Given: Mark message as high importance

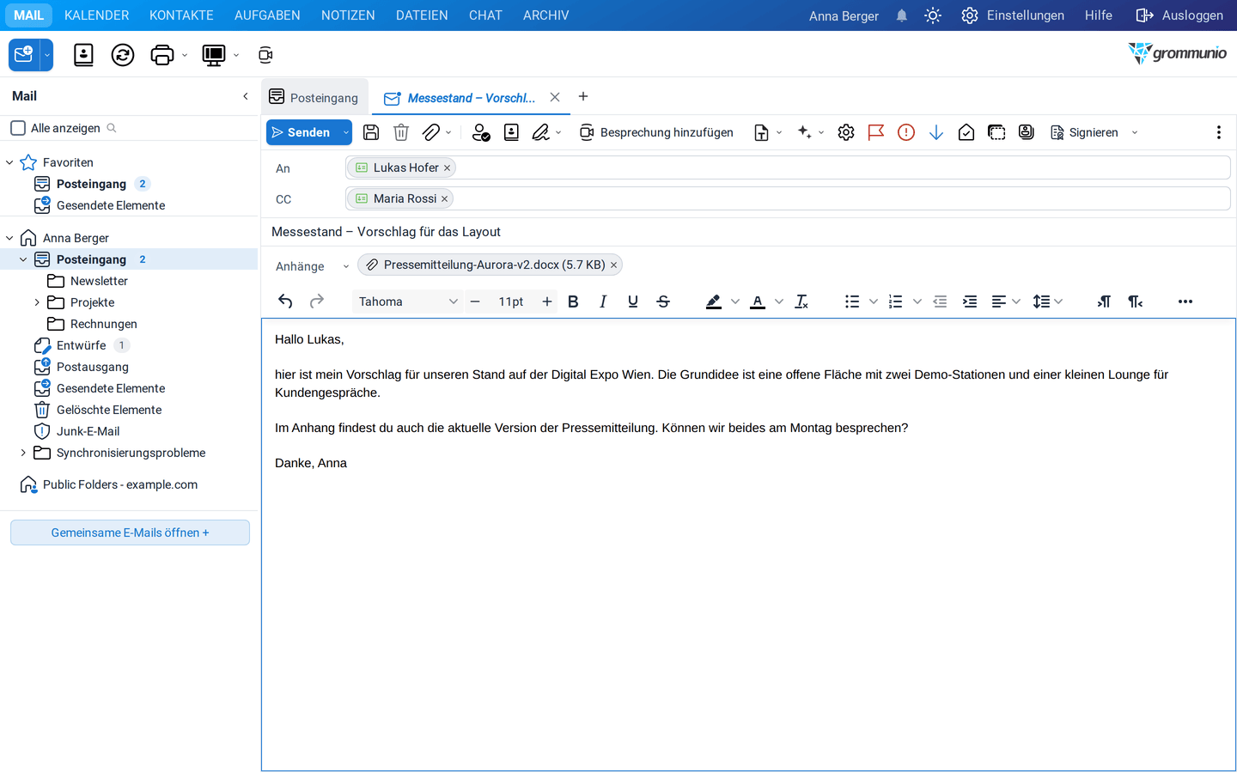Looking at the screenshot, I should 906,132.
